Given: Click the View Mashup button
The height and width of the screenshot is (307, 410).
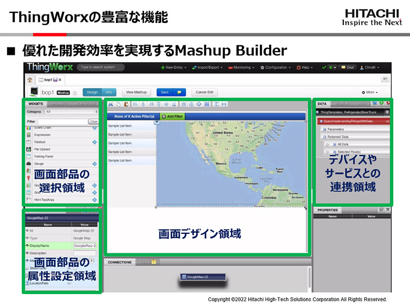Looking at the screenshot, I should click(x=137, y=92).
